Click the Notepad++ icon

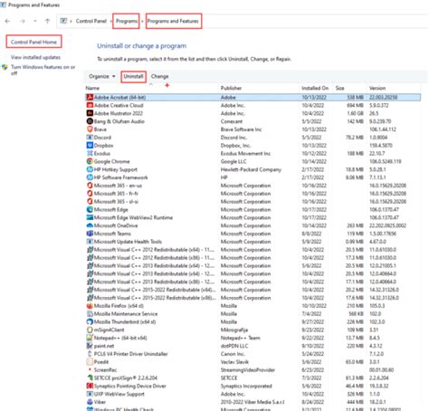pos(90,338)
